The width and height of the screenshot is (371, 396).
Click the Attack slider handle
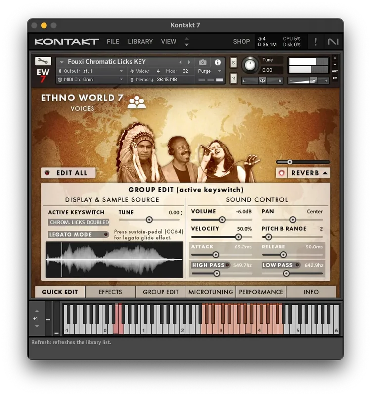[216, 255]
